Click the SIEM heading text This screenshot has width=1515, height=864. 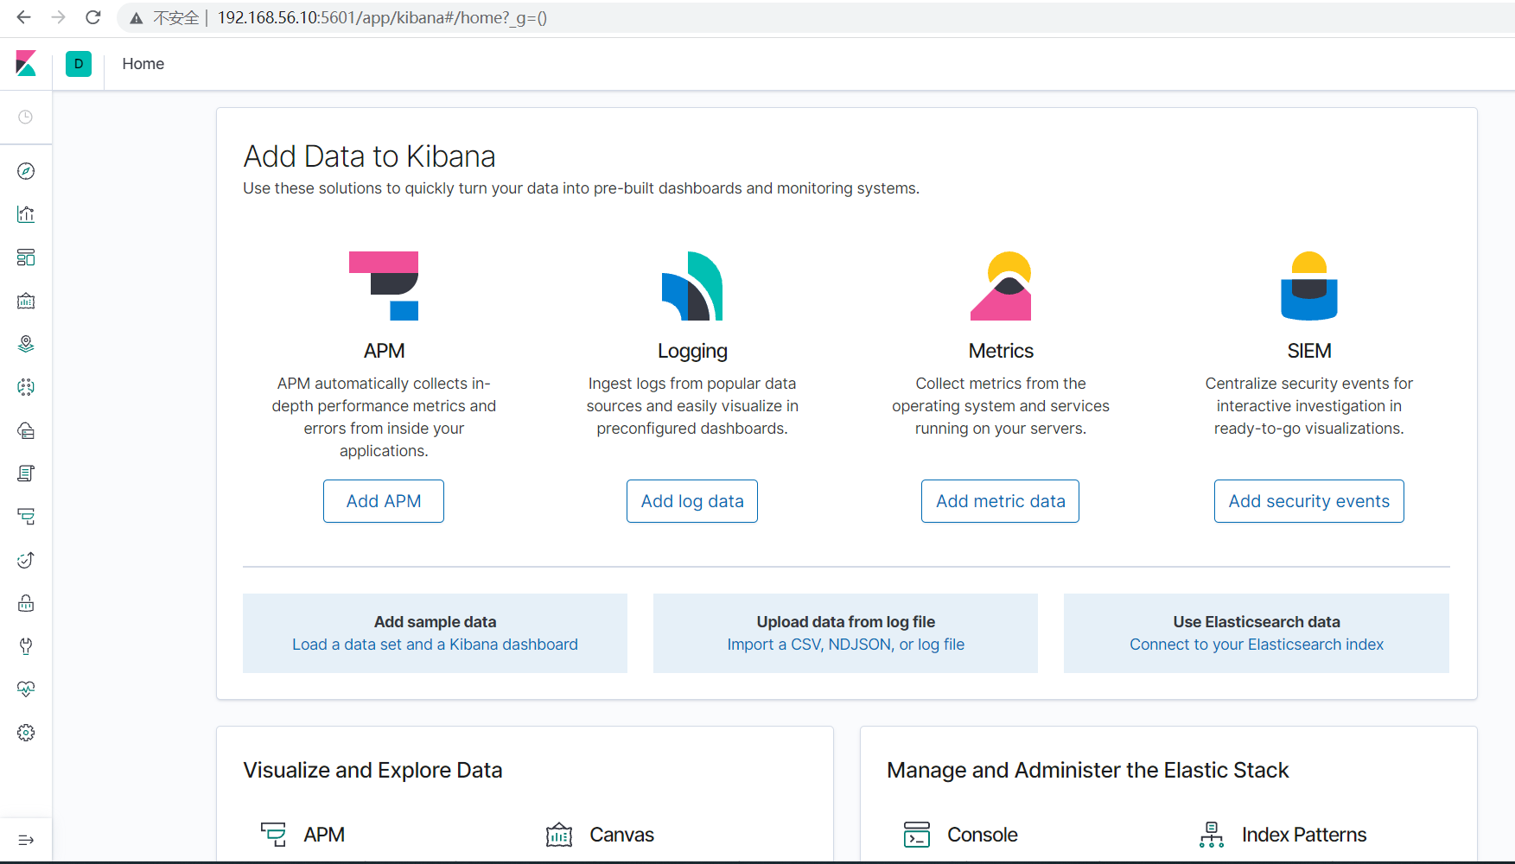pos(1309,351)
